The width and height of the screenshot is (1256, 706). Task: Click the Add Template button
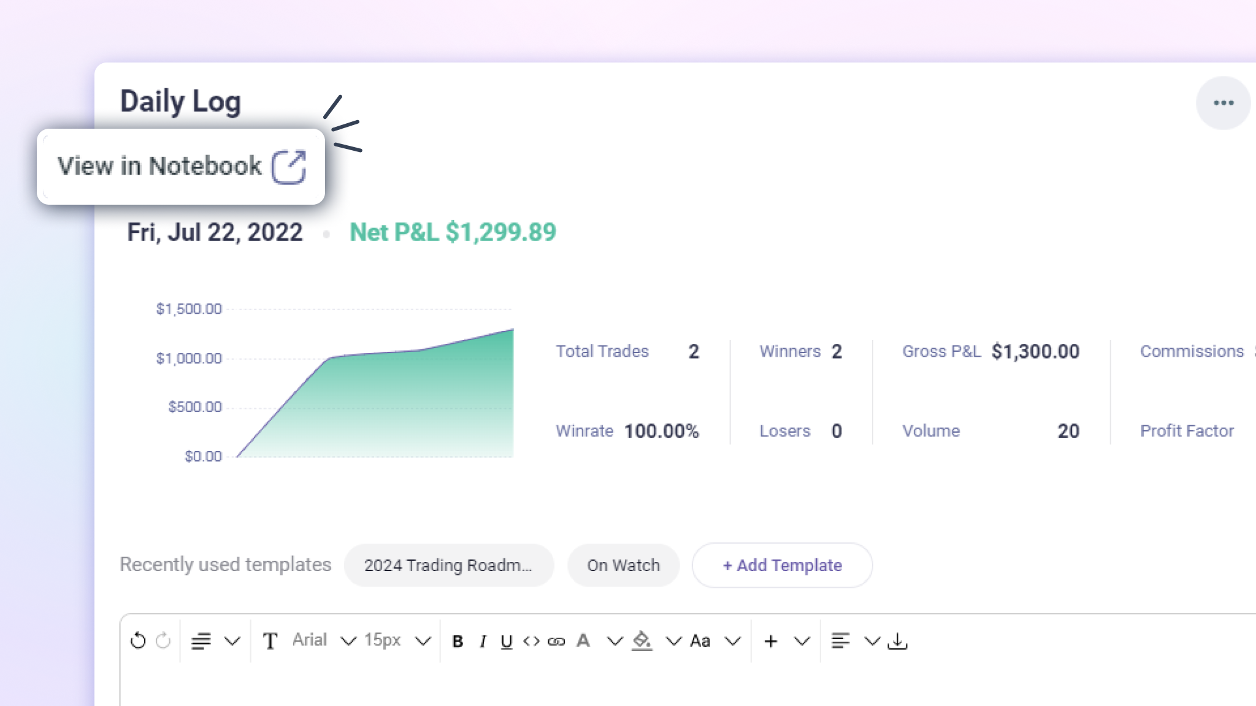pos(782,565)
